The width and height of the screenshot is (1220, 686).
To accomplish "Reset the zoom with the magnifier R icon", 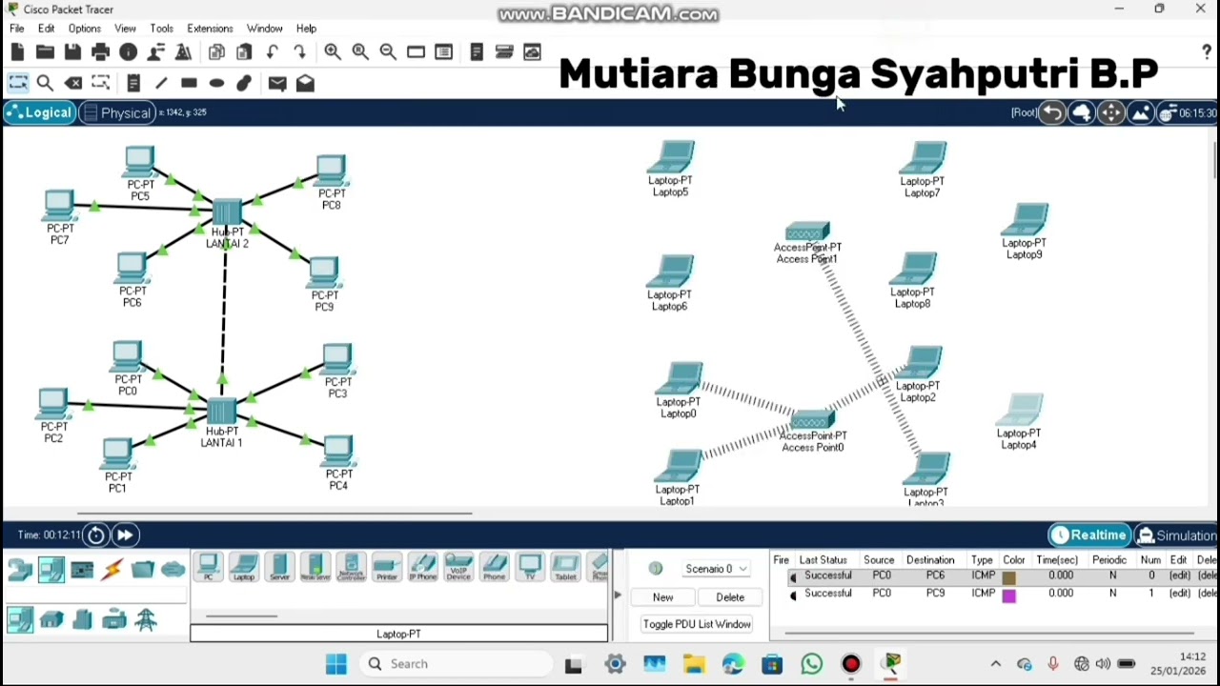I will click(x=360, y=52).
